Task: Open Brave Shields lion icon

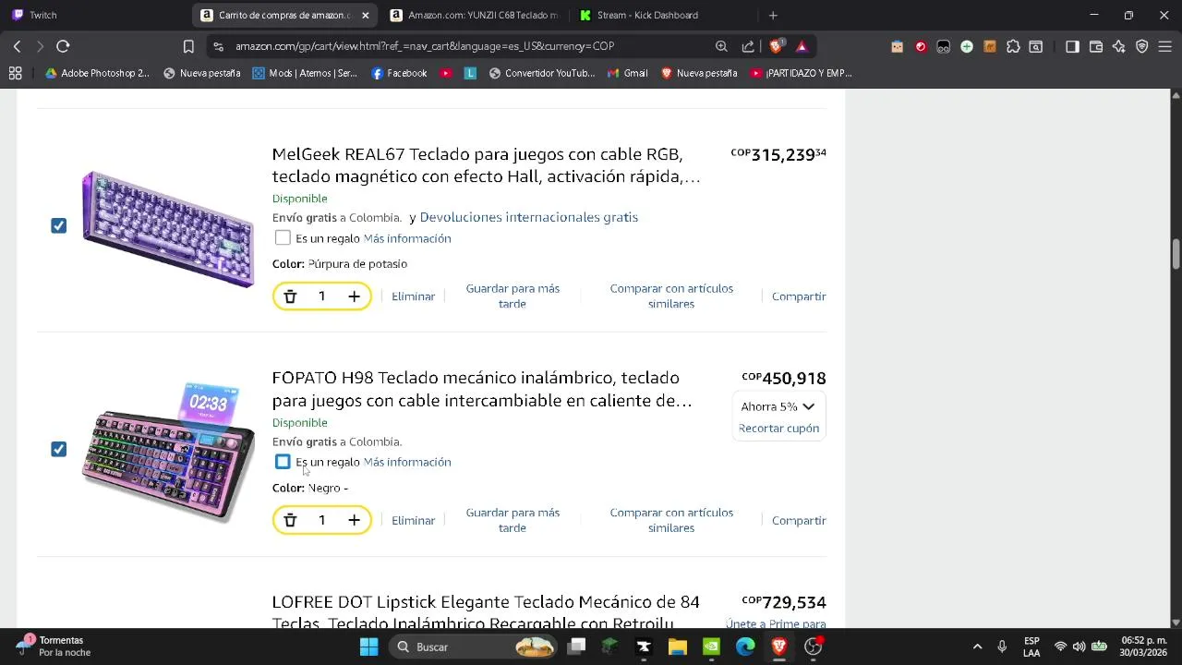Action: click(x=777, y=46)
